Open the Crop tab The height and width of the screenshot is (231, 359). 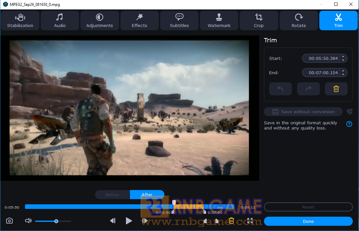pyautogui.click(x=259, y=20)
